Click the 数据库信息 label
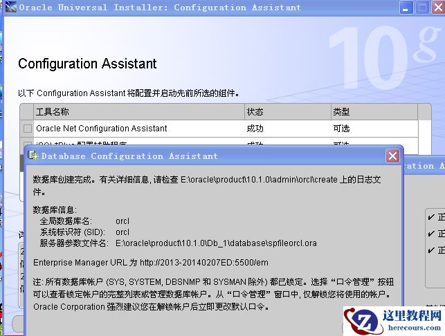 pyautogui.click(x=55, y=210)
